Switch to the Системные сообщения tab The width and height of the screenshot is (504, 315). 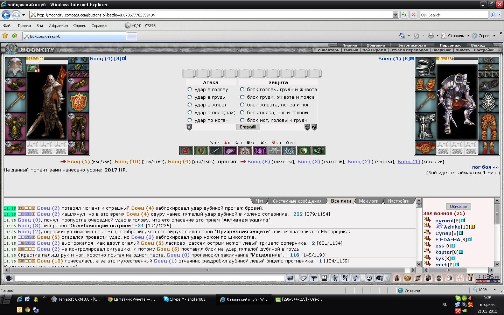(297, 201)
